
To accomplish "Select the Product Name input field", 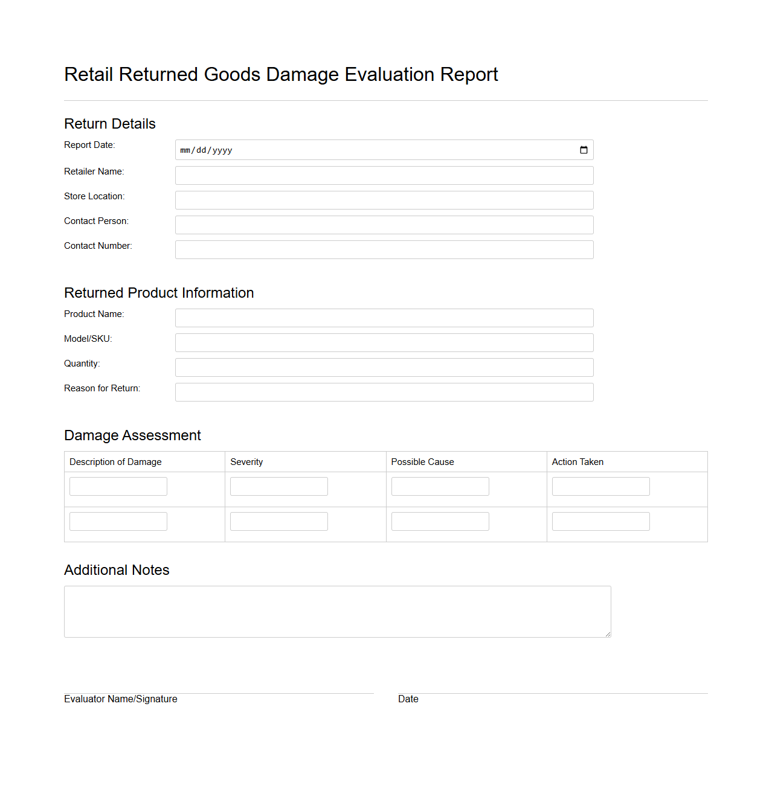I will point(384,318).
